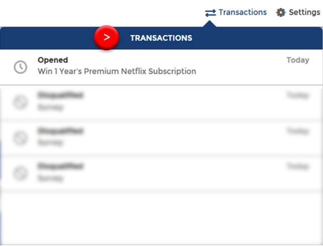The width and height of the screenshot is (323, 246).
Task: Click the clock icon beside Opened
Action: (21, 67)
